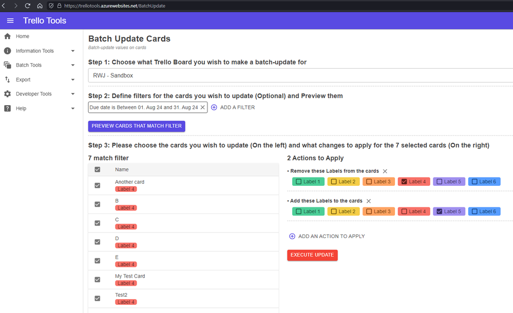Expand Help dropdown arrow

coord(73,108)
